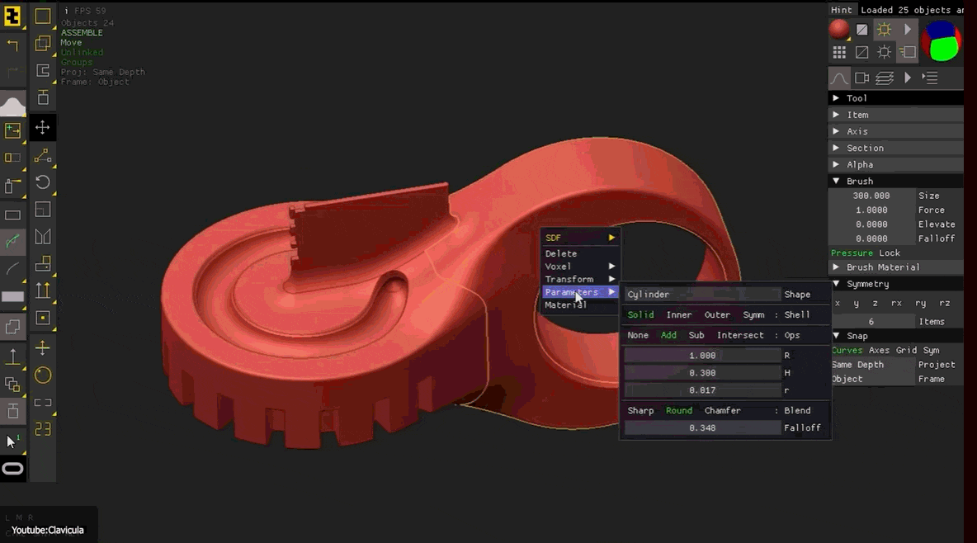Collapse the Snap section
This screenshot has height=543, width=977.
(x=896, y=336)
